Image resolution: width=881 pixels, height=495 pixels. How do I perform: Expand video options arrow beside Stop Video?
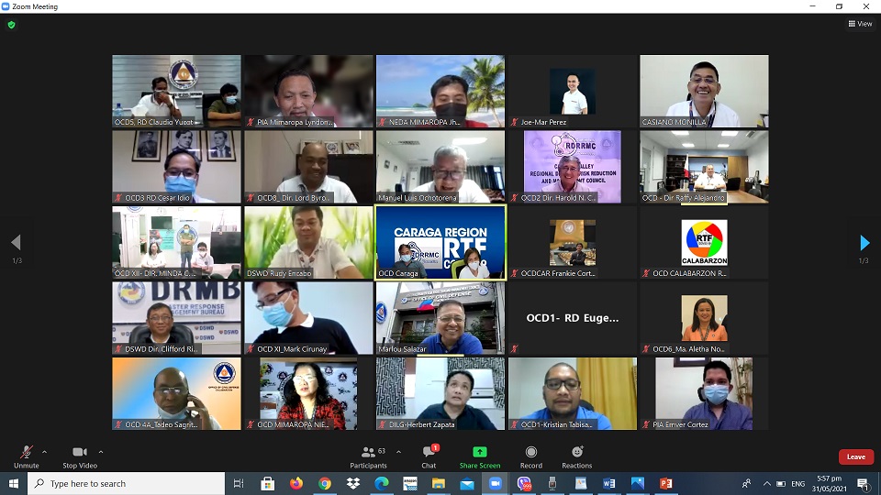[101, 451]
